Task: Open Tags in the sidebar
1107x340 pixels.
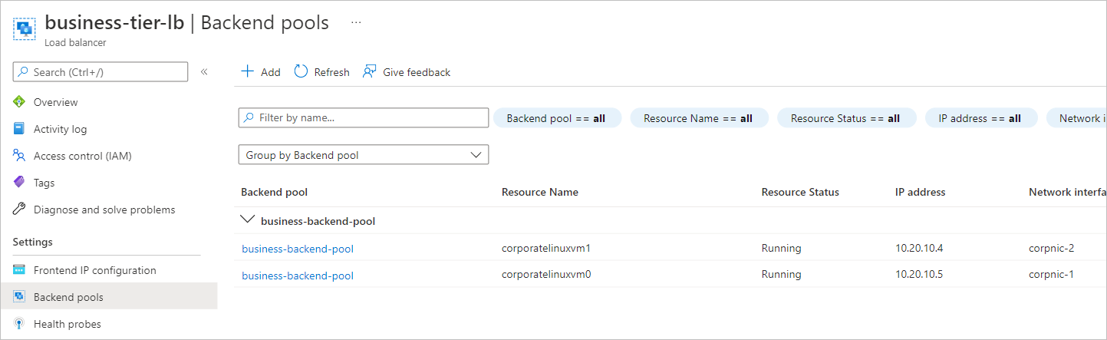Action: (44, 183)
